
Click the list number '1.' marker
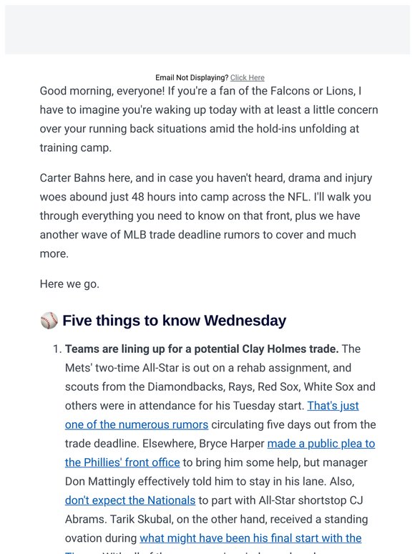tap(57, 349)
